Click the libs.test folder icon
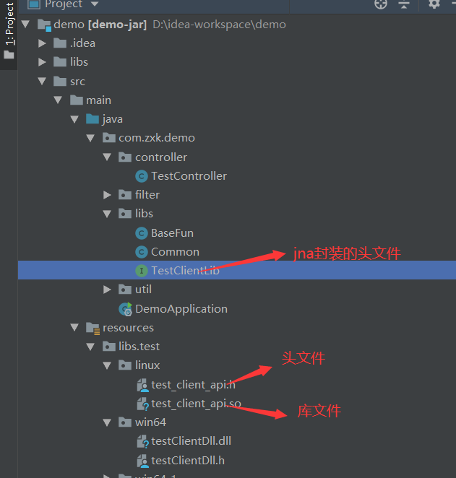Screen dimensions: 456x478 (109, 347)
